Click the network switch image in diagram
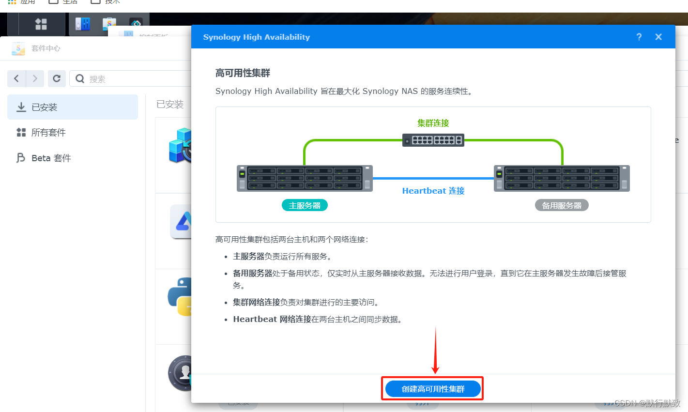This screenshot has height=412, width=688. (x=433, y=140)
